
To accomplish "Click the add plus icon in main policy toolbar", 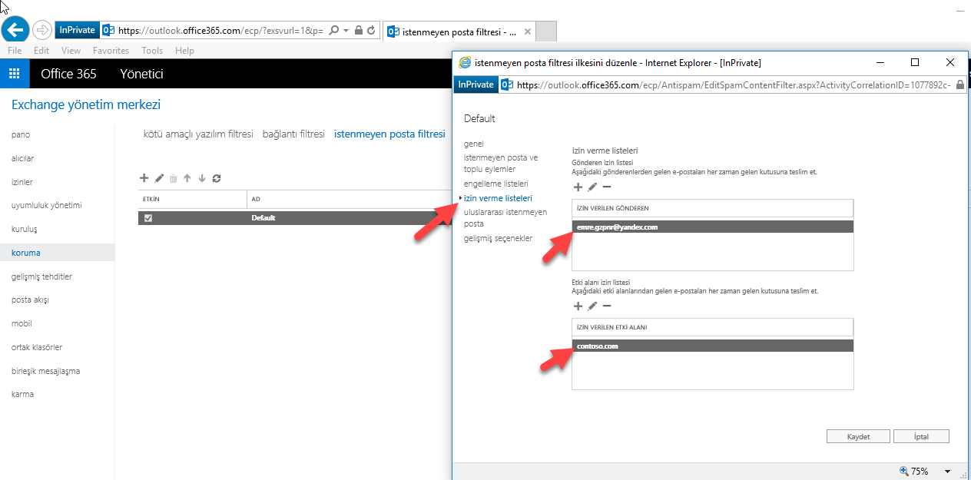I will coord(144,178).
